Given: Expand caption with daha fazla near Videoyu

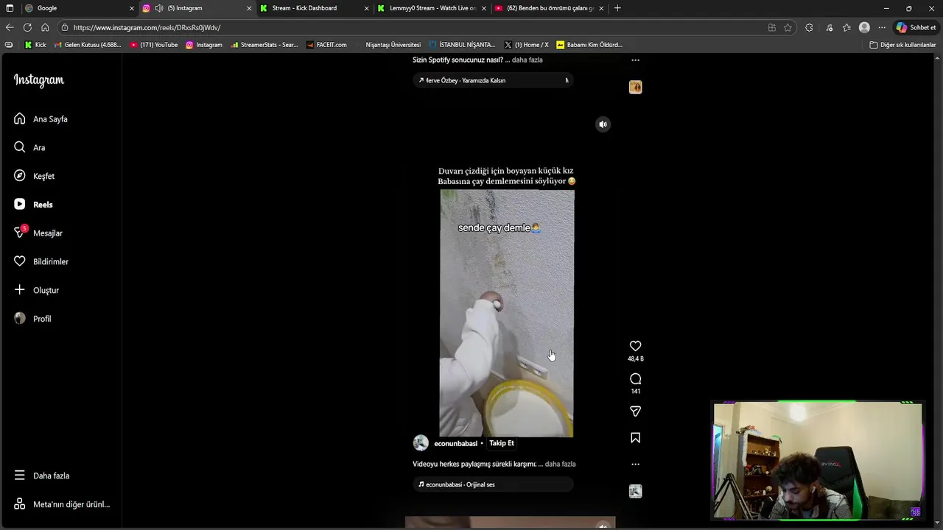Looking at the screenshot, I should 560,464.
